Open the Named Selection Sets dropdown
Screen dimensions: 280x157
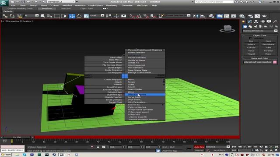point(178,16)
